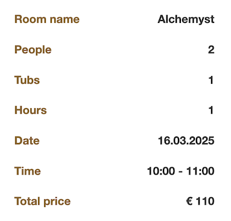Click the word 'price' in Total price

point(57,202)
